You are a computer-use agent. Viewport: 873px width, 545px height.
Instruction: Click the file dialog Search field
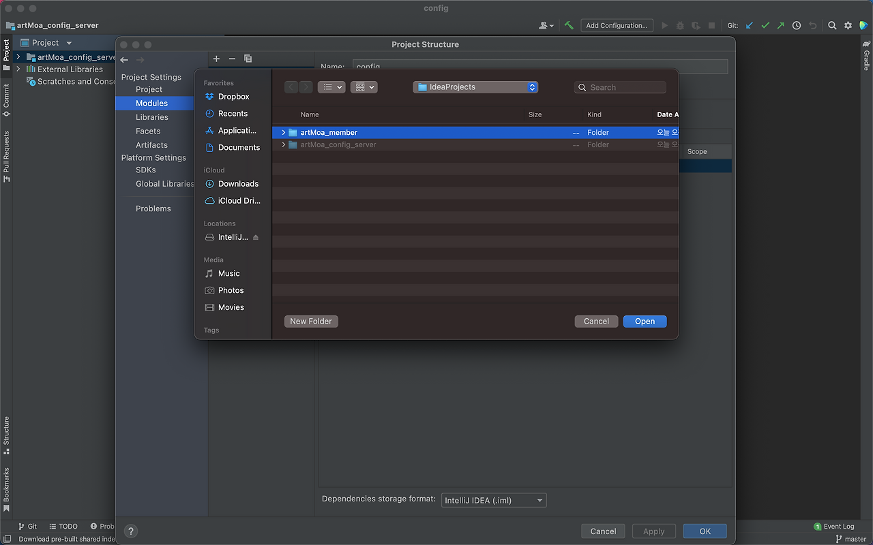(620, 87)
